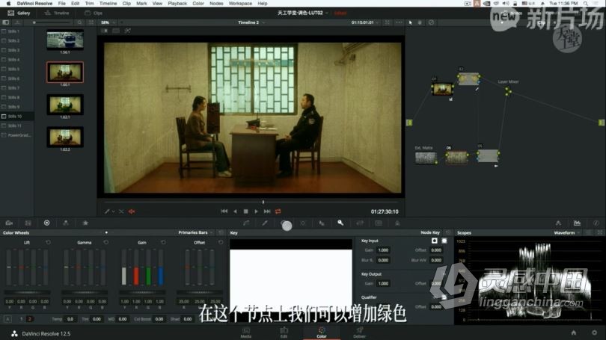Reset the Lift controls
The image size is (606, 340).
49,242
